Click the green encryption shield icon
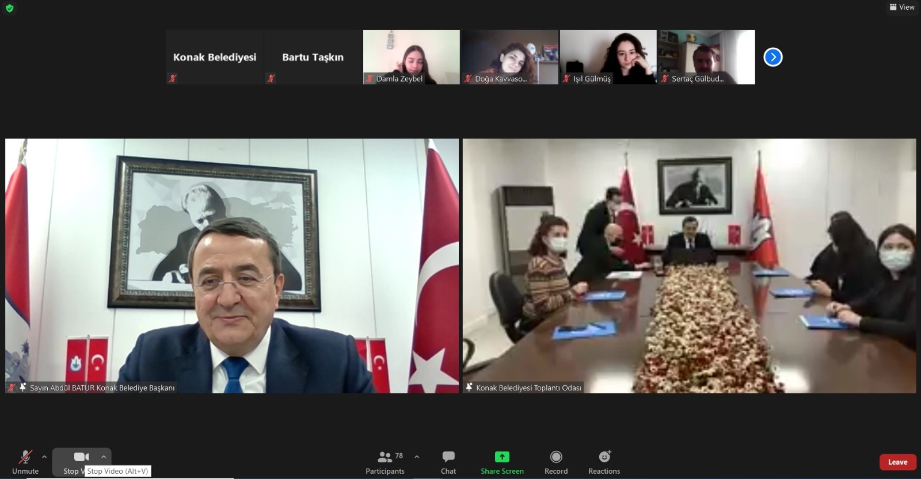921x479 pixels. (x=9, y=8)
